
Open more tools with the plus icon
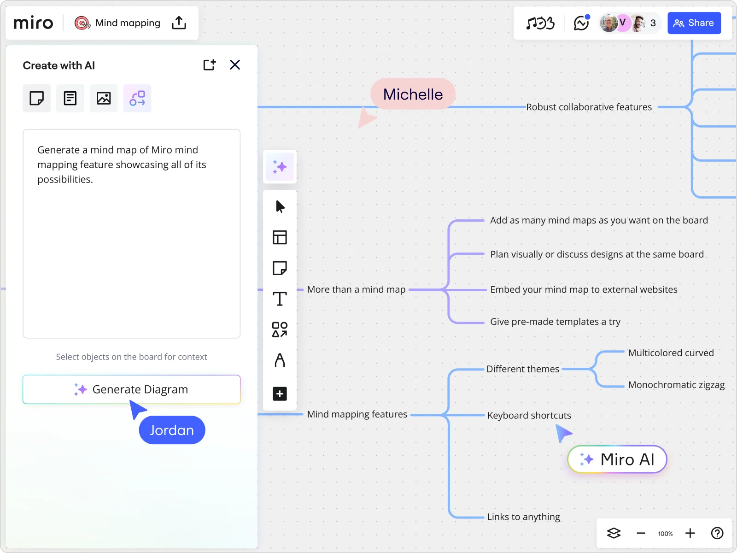pyautogui.click(x=280, y=394)
